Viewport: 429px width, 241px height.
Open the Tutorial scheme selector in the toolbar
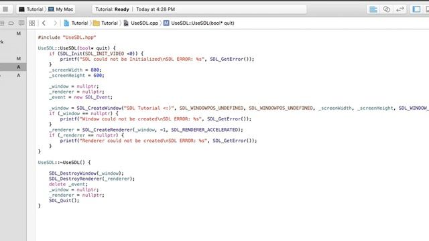point(31,9)
